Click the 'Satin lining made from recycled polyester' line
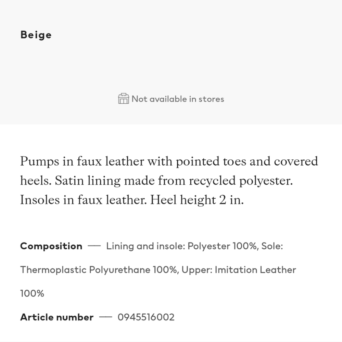This screenshot has width=342, height=342. click(x=174, y=181)
